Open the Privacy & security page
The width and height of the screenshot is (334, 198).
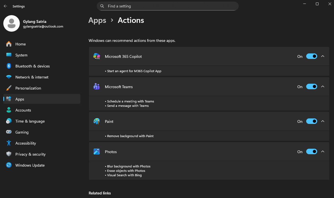[x=30, y=154]
